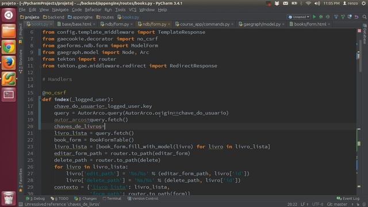Open Search Everywhere magnifier icon
Screen dimensions: 368x207
coord(365,17)
